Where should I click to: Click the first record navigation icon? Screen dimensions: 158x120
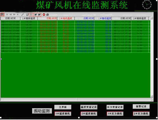[7, 15]
